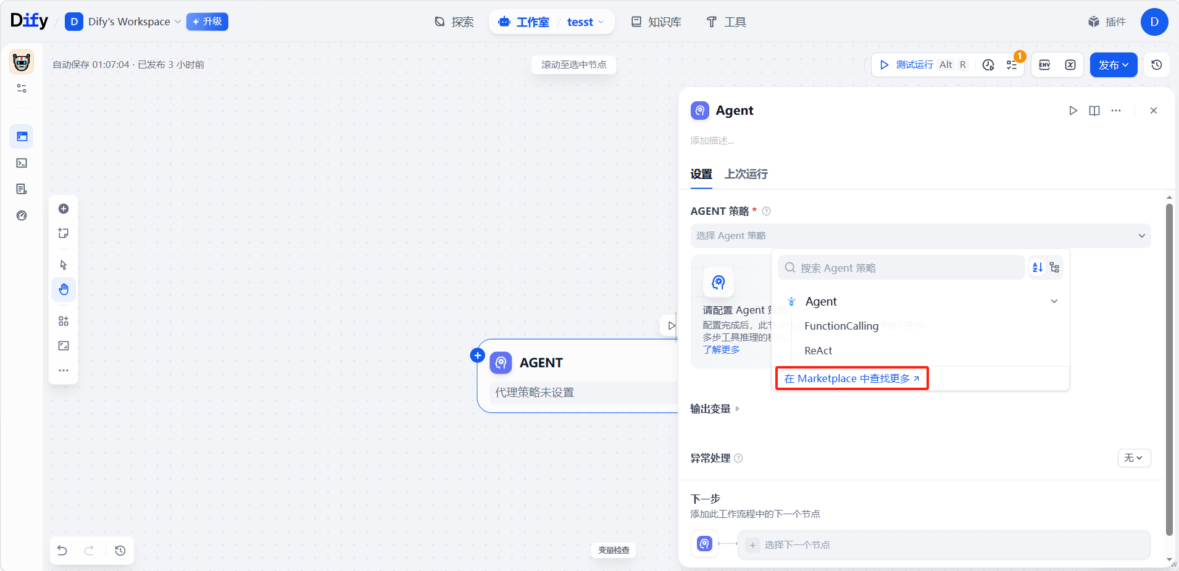Redo the canvas action
1179x571 pixels.
coord(89,551)
